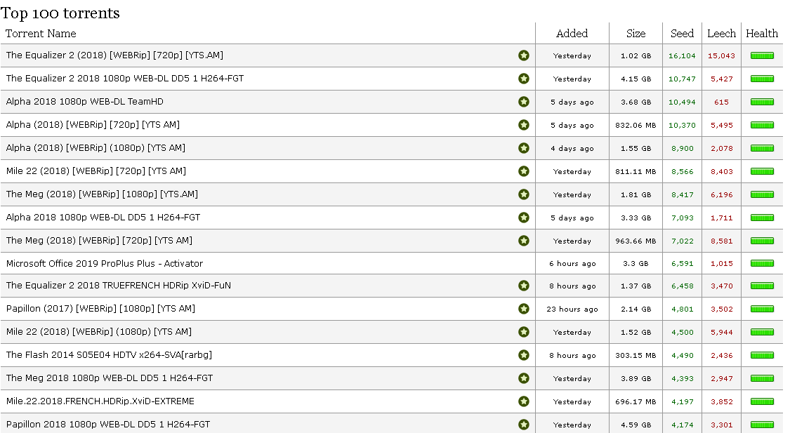Click star icon for The Meg 1080p H264-FGT
The image size is (790, 433).
(523, 378)
